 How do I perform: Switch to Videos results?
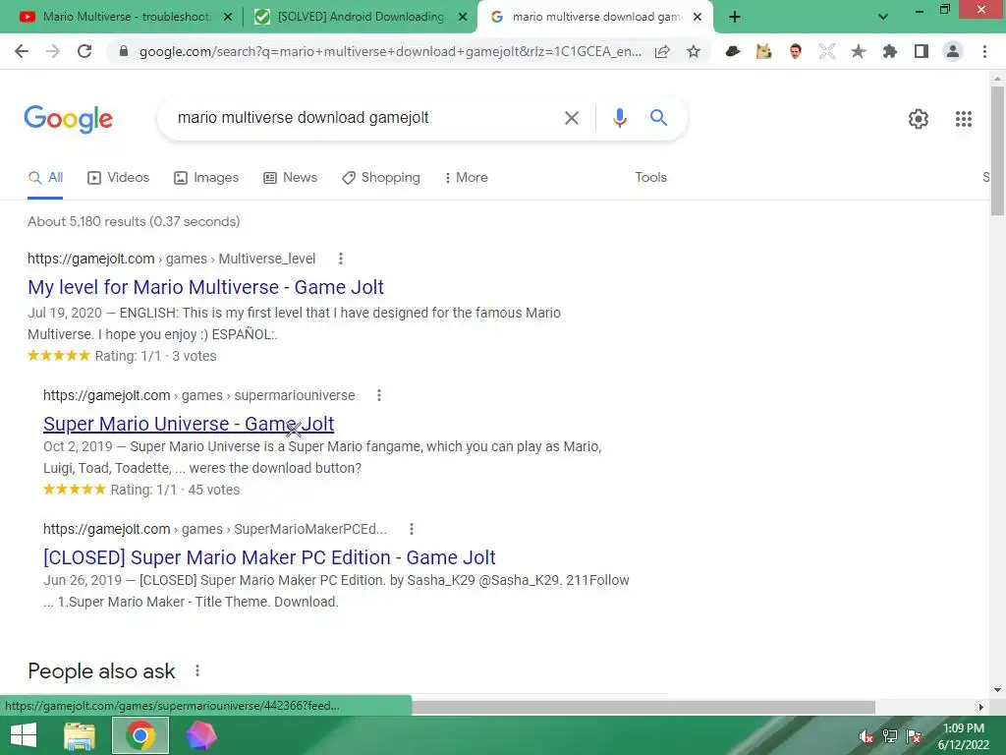tap(119, 178)
